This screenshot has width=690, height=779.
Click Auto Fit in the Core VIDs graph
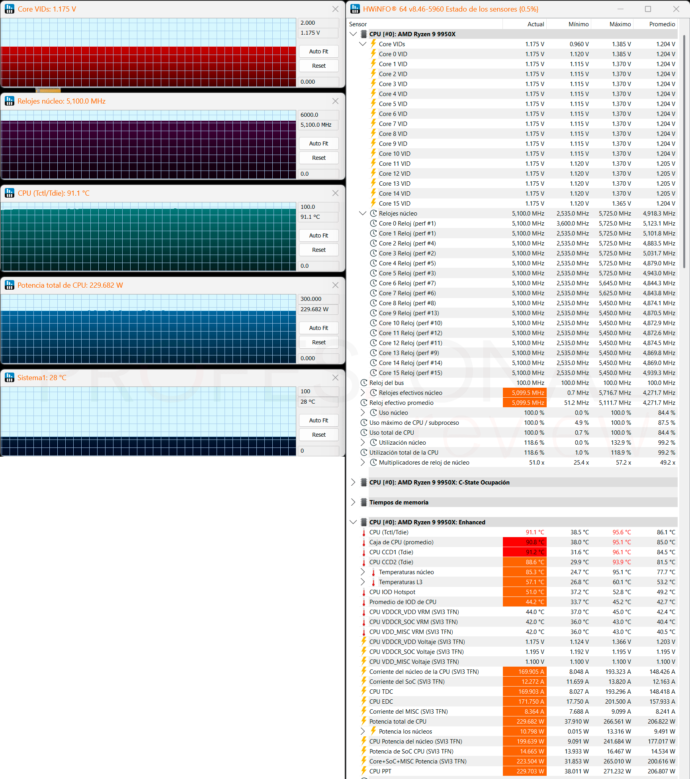[319, 51]
